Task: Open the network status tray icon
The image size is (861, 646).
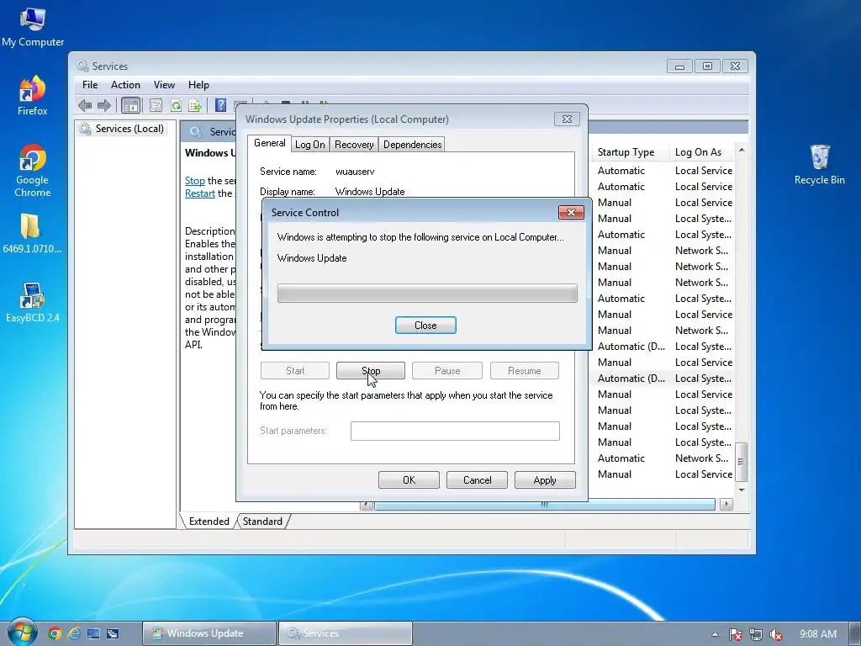Action: pyautogui.click(x=756, y=634)
